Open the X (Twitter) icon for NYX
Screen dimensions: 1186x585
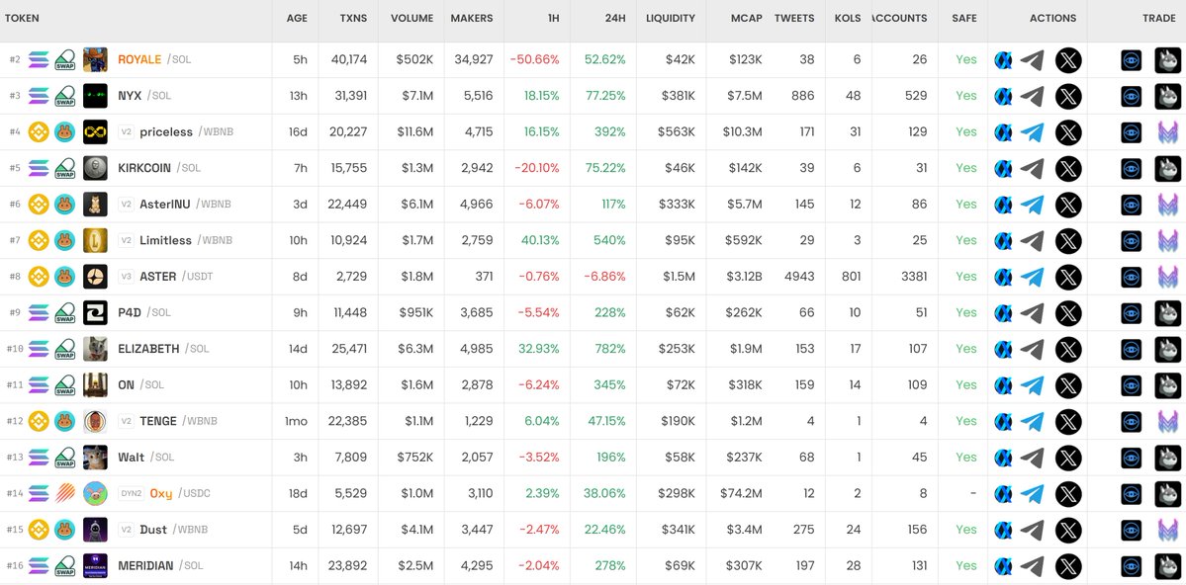pos(1068,96)
